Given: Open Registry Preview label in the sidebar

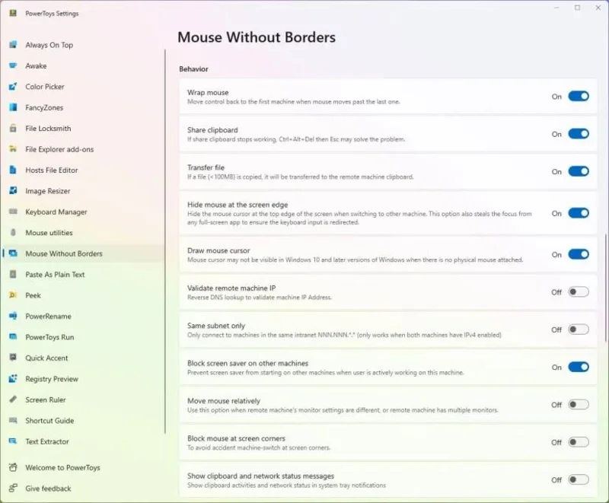Looking at the screenshot, I should coord(52,379).
